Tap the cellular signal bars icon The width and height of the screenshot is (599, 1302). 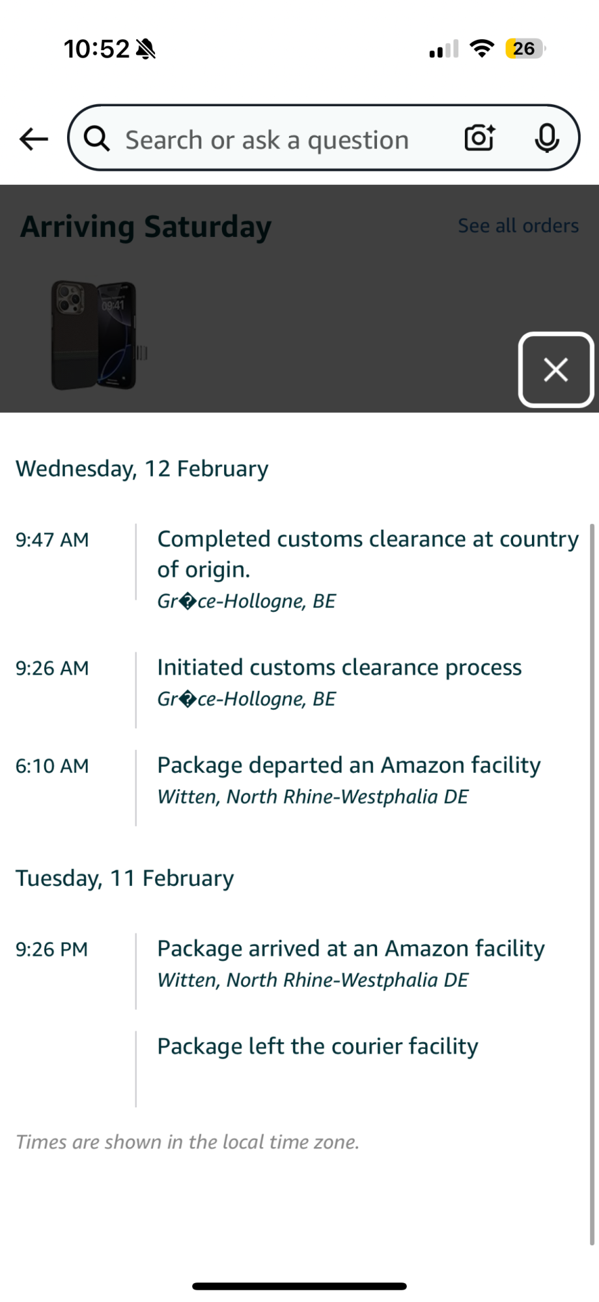(444, 49)
